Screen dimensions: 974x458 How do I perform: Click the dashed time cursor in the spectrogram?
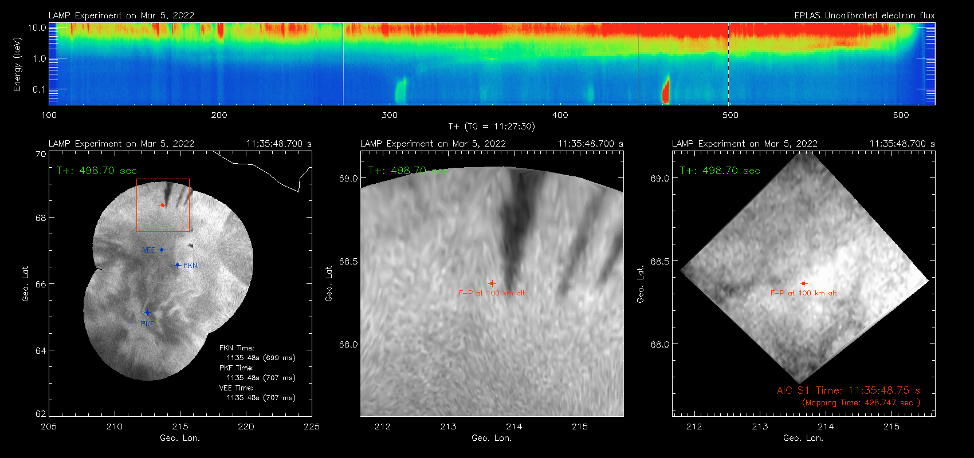(x=728, y=64)
